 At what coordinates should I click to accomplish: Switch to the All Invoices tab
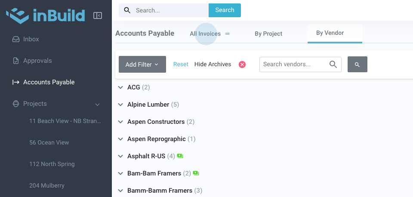(205, 34)
